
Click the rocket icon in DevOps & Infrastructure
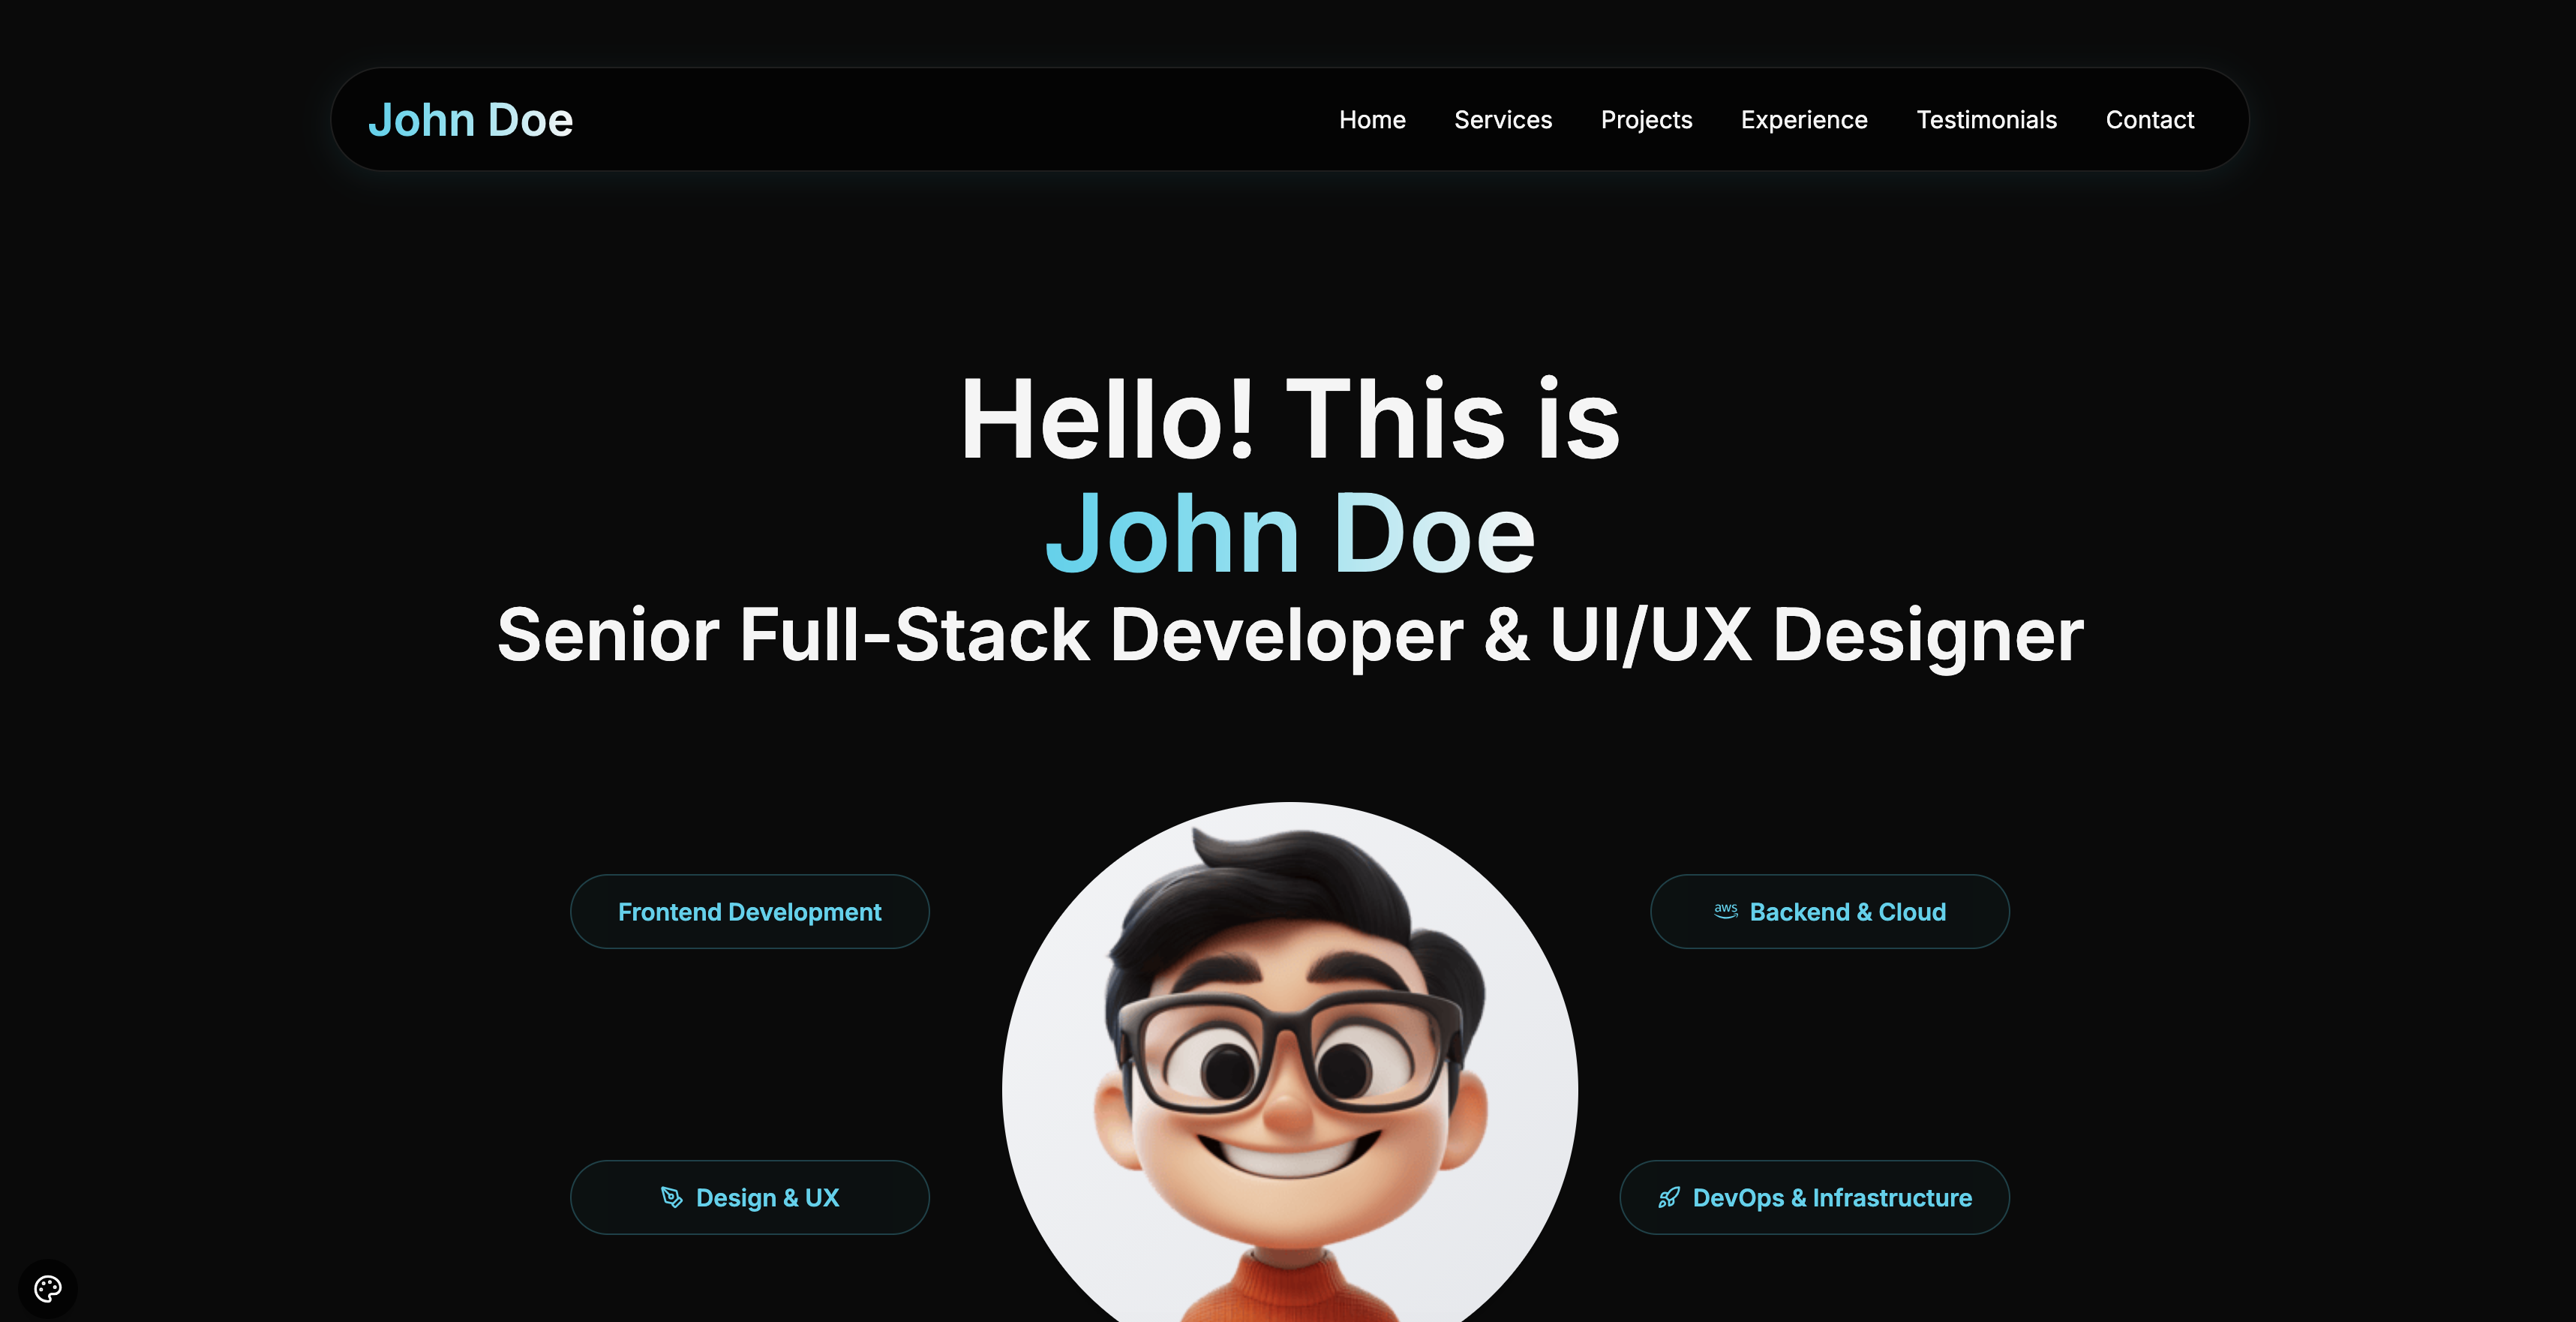(x=1669, y=1197)
